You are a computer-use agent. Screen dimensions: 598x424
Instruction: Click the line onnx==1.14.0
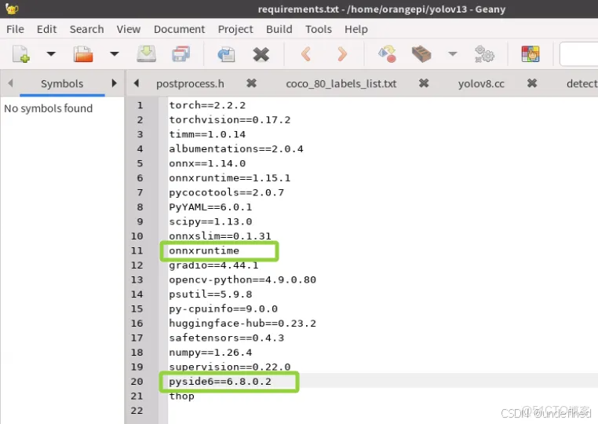(x=207, y=163)
